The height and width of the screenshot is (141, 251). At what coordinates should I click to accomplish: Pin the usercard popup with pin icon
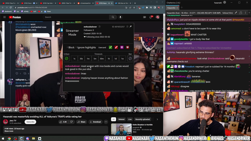click(131, 27)
